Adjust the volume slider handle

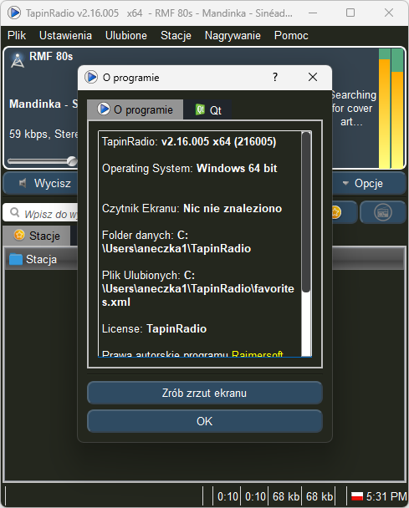pos(72,161)
